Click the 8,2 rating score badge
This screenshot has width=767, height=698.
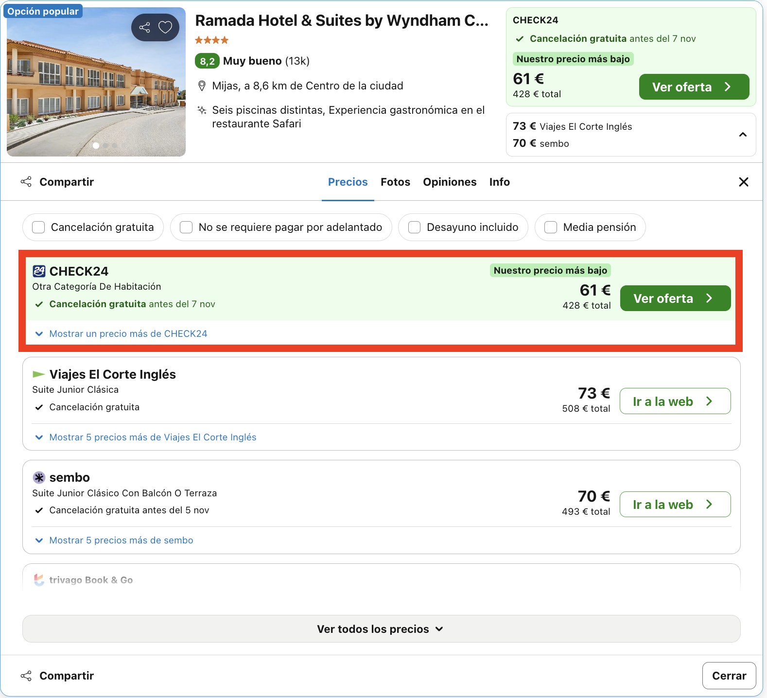point(207,61)
